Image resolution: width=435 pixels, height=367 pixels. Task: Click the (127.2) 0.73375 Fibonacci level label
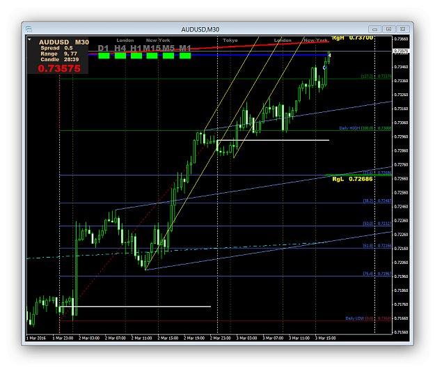376,77
